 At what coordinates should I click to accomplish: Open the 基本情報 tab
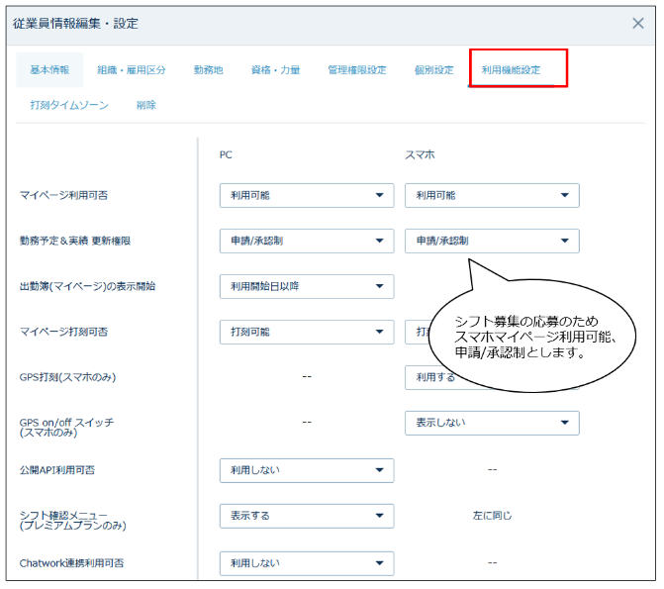tap(49, 70)
